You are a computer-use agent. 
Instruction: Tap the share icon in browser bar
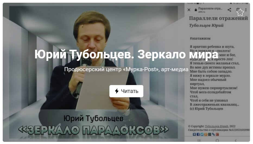coord(229,10)
